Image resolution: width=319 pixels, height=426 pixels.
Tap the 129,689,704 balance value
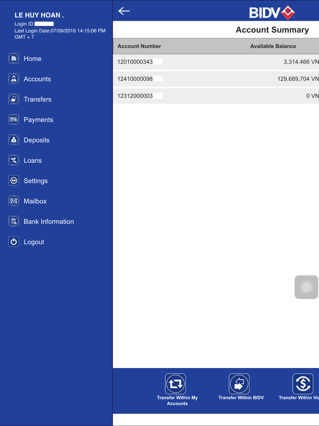click(x=298, y=79)
